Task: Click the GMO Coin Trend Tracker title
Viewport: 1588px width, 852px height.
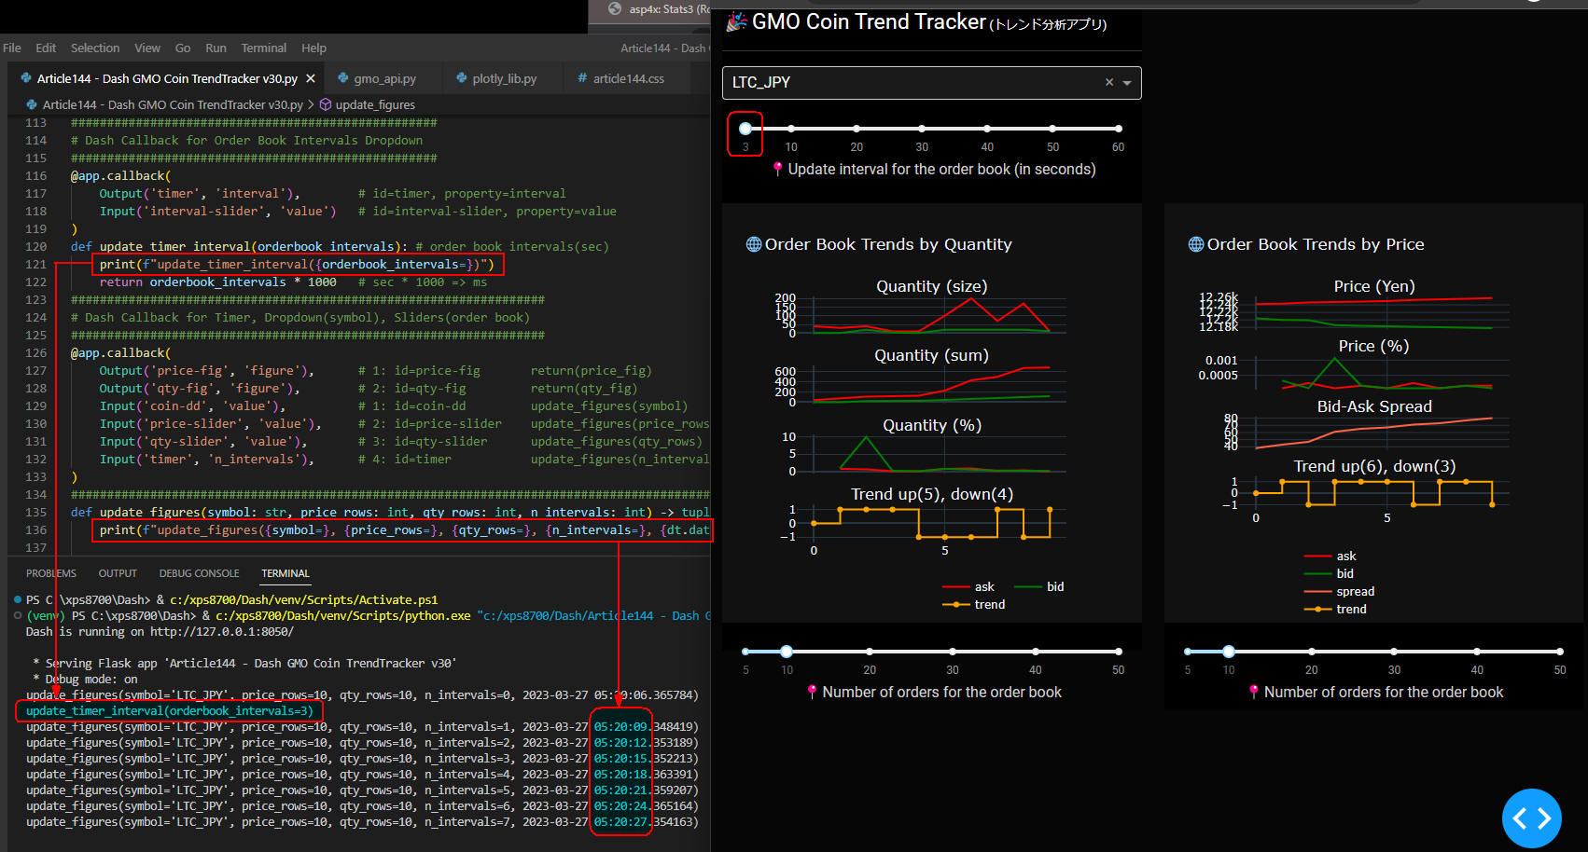Action: point(869,21)
